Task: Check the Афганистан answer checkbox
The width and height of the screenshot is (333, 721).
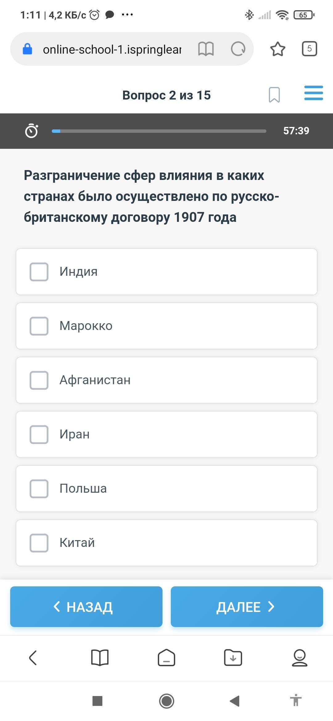Action: (39, 380)
